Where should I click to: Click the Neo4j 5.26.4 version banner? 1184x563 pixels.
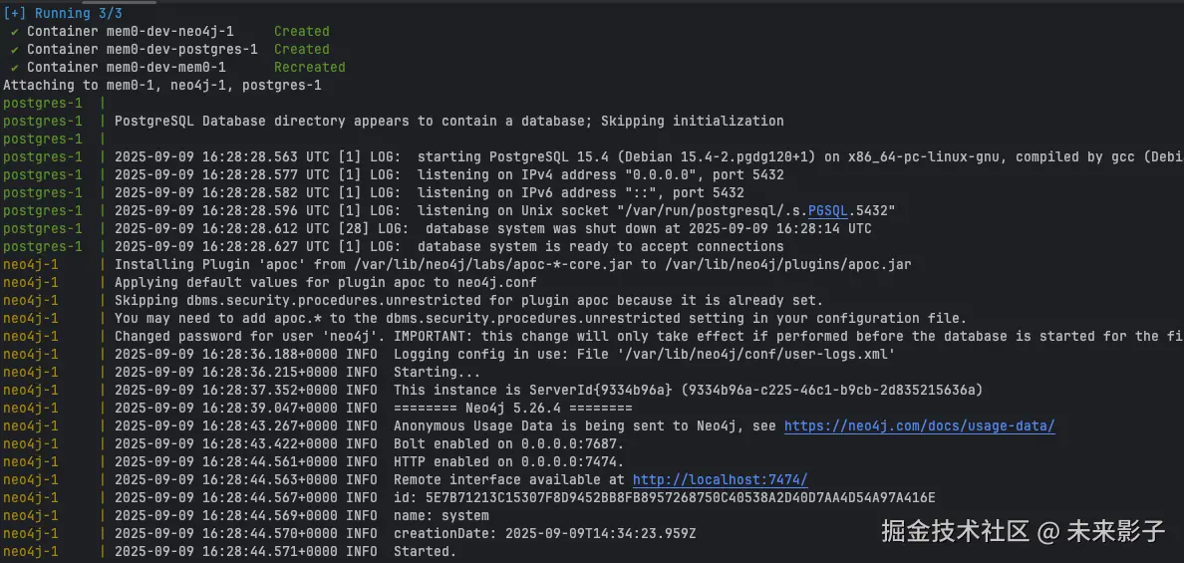(512, 409)
